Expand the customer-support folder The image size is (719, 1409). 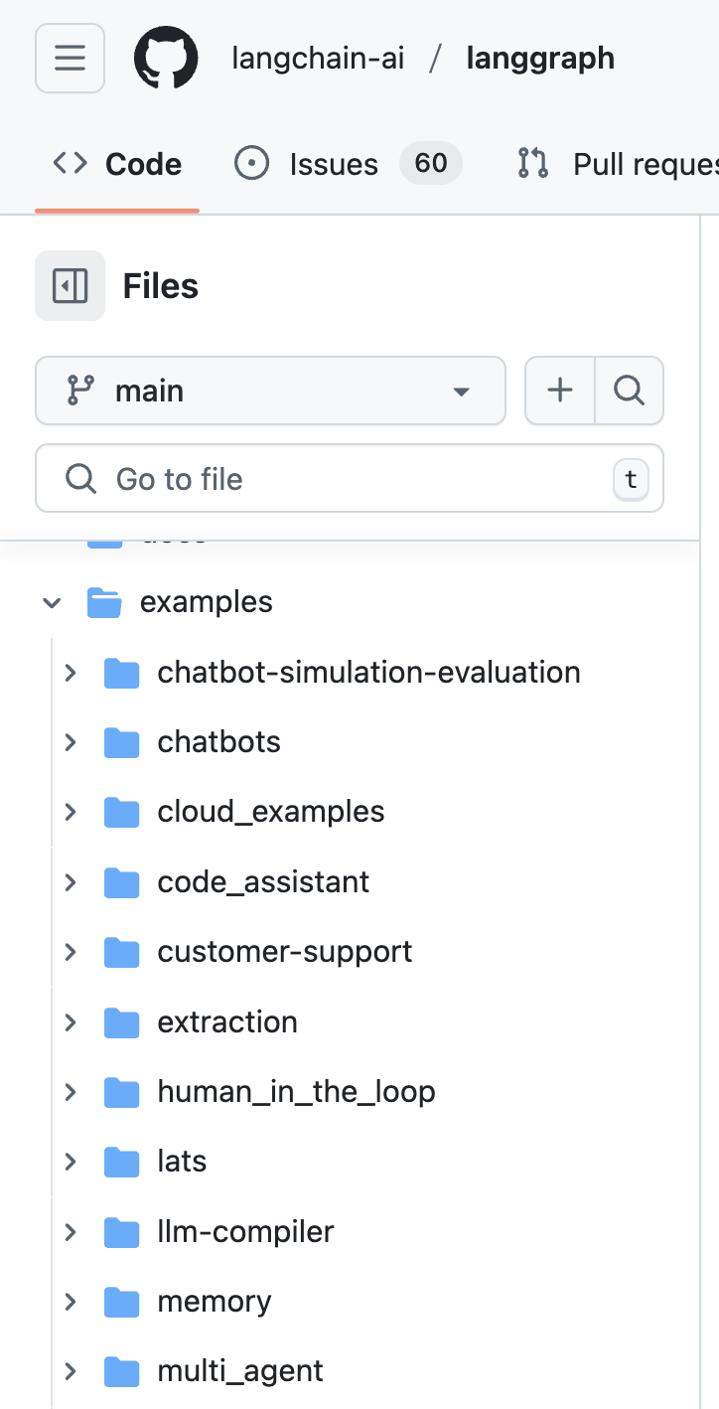[x=70, y=952]
